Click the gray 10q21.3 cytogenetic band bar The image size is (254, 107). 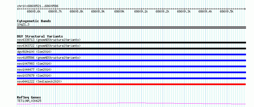[132, 28]
